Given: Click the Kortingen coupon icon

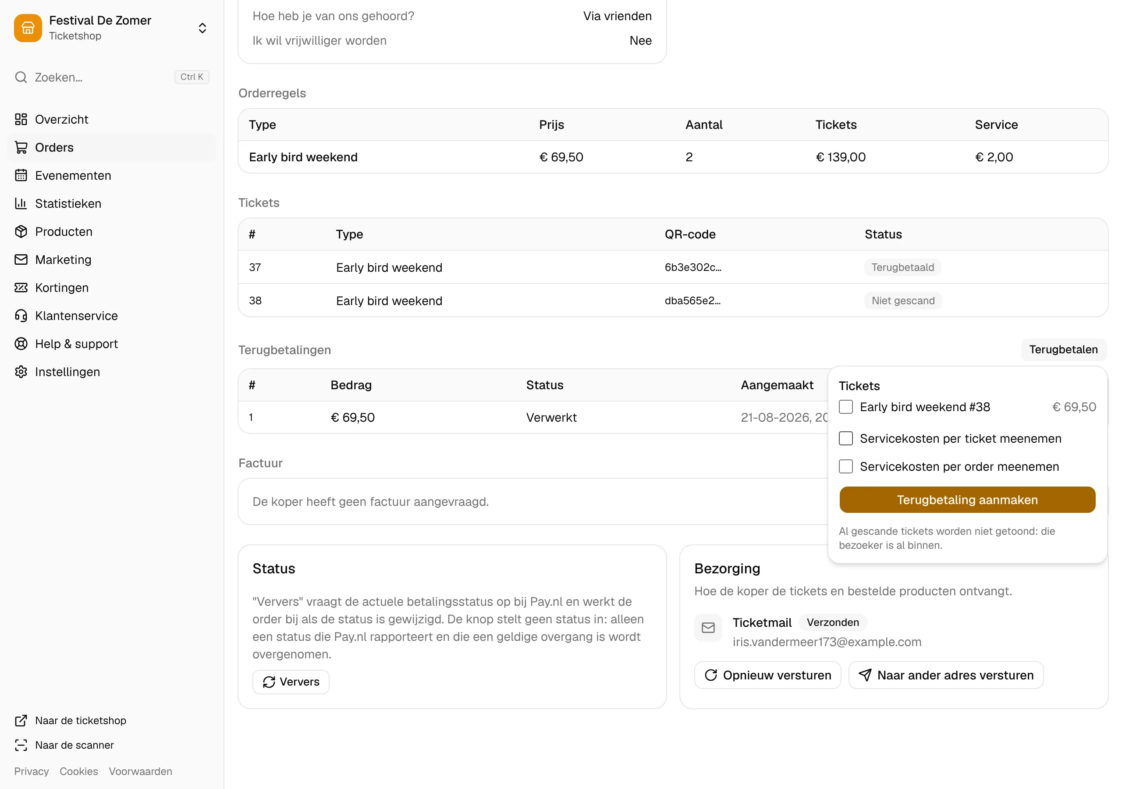Looking at the screenshot, I should [x=21, y=288].
